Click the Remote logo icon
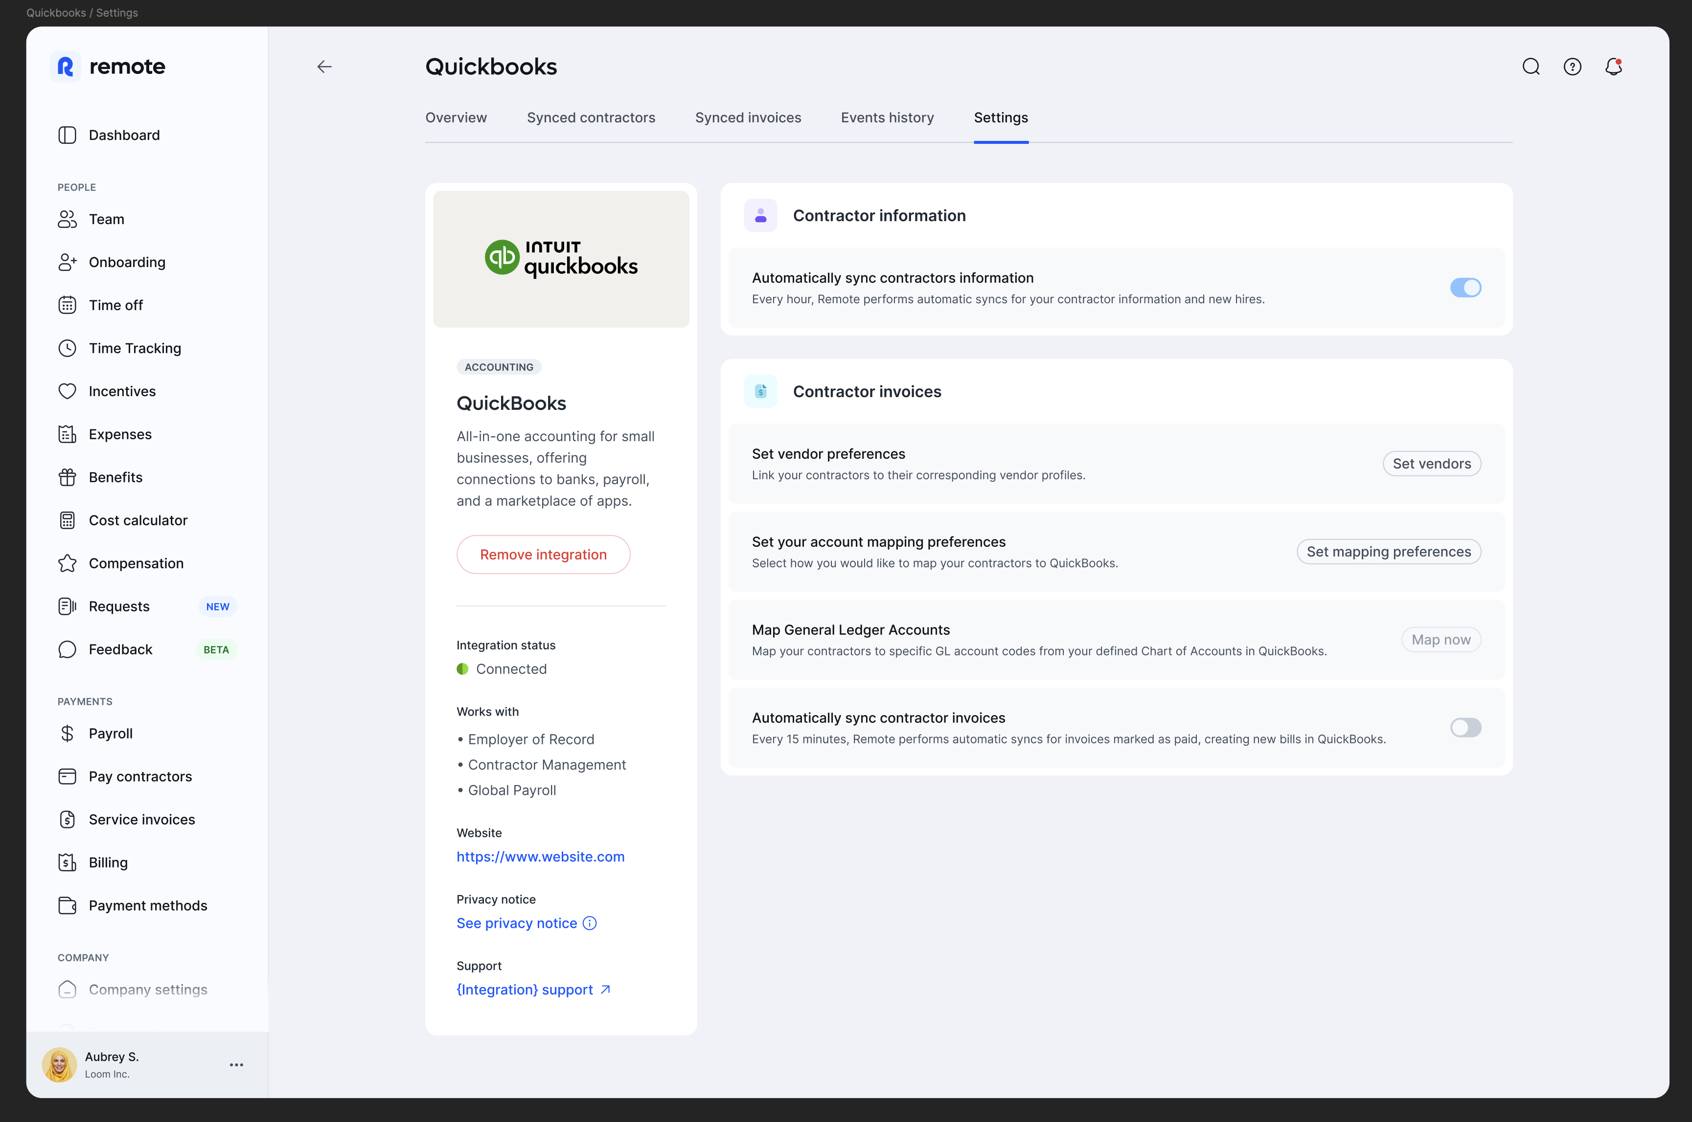Image resolution: width=1692 pixels, height=1122 pixels. [x=66, y=67]
